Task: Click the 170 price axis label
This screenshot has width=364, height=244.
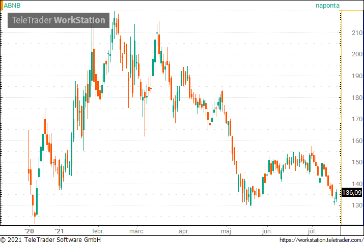Action: (x=357, y=119)
